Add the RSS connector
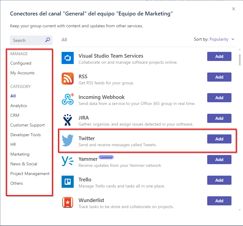 click(x=219, y=77)
